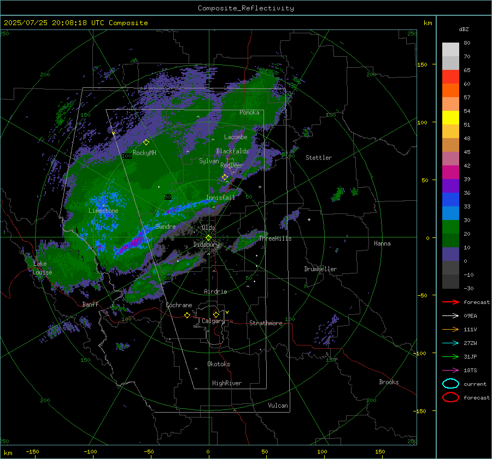The width and height of the screenshot is (492, 459).
Task: Select the yellow diamond marker above Calgary label
Action: [216, 314]
